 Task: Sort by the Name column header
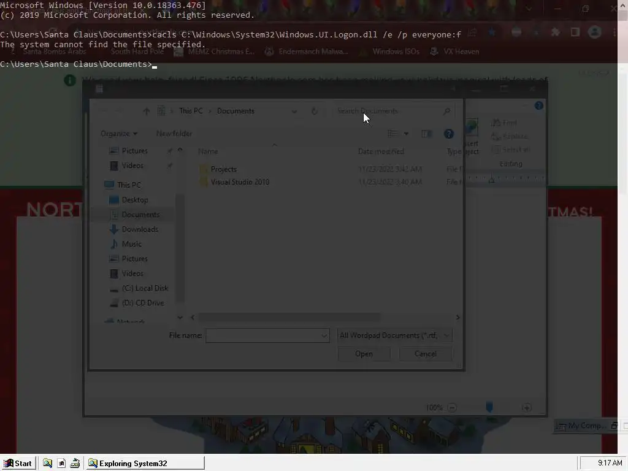point(208,151)
